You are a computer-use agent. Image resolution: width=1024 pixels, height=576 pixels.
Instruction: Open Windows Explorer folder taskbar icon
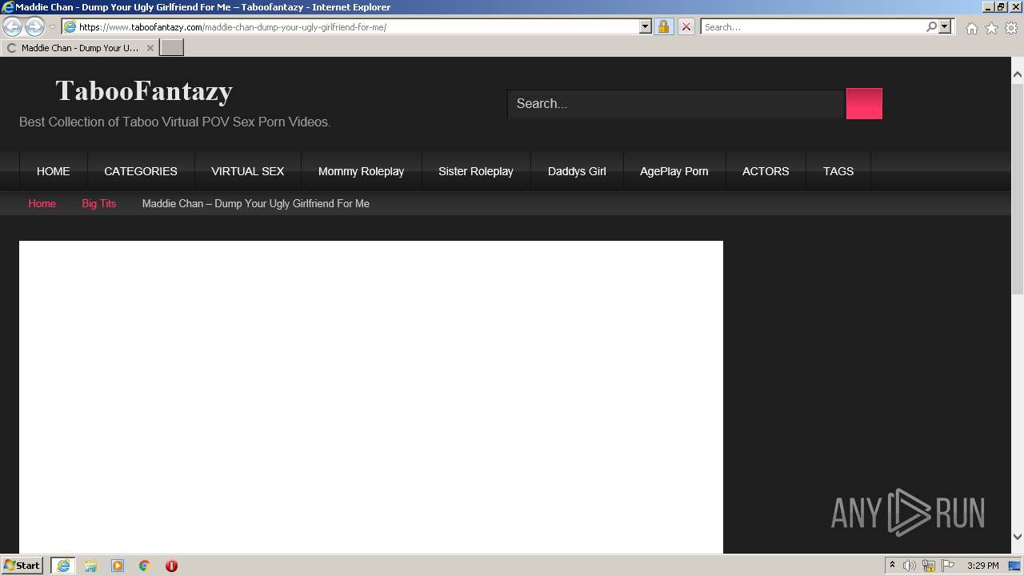tap(90, 566)
